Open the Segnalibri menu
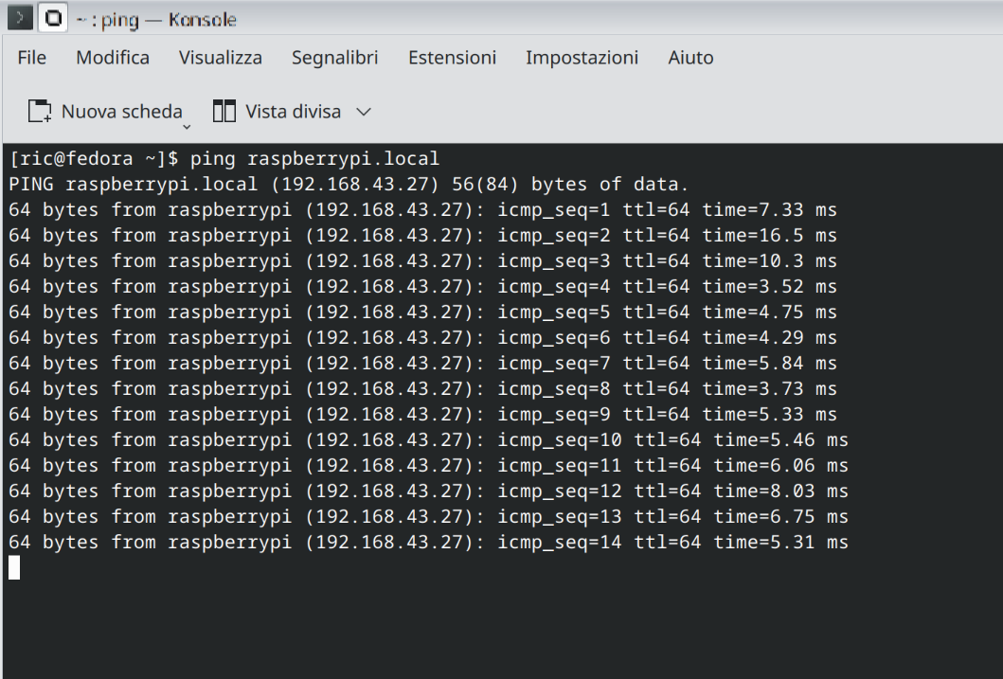This screenshot has height=679, width=1003. [x=335, y=58]
